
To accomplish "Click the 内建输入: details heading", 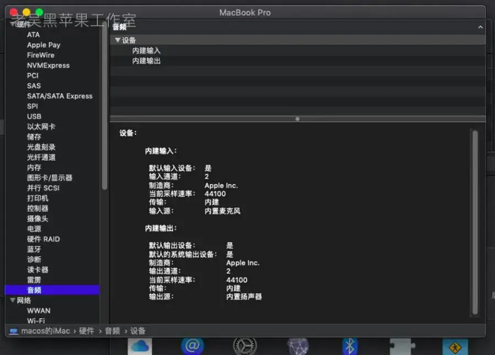I will pyautogui.click(x=161, y=151).
